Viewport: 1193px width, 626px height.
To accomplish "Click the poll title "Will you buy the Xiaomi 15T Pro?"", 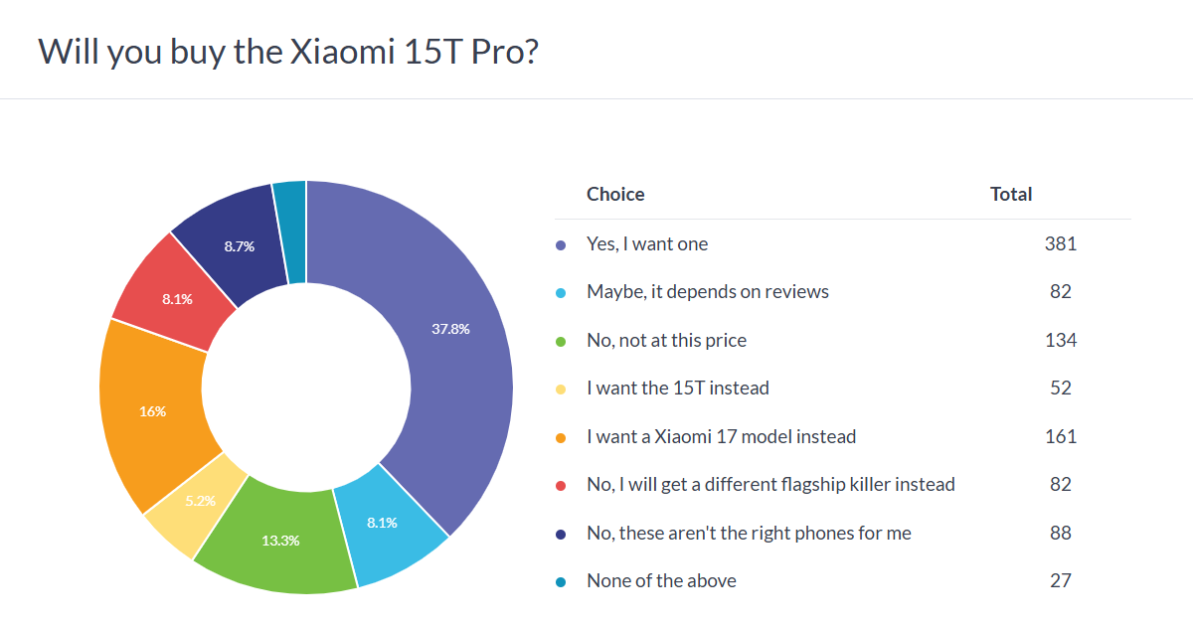I will 288,52.
